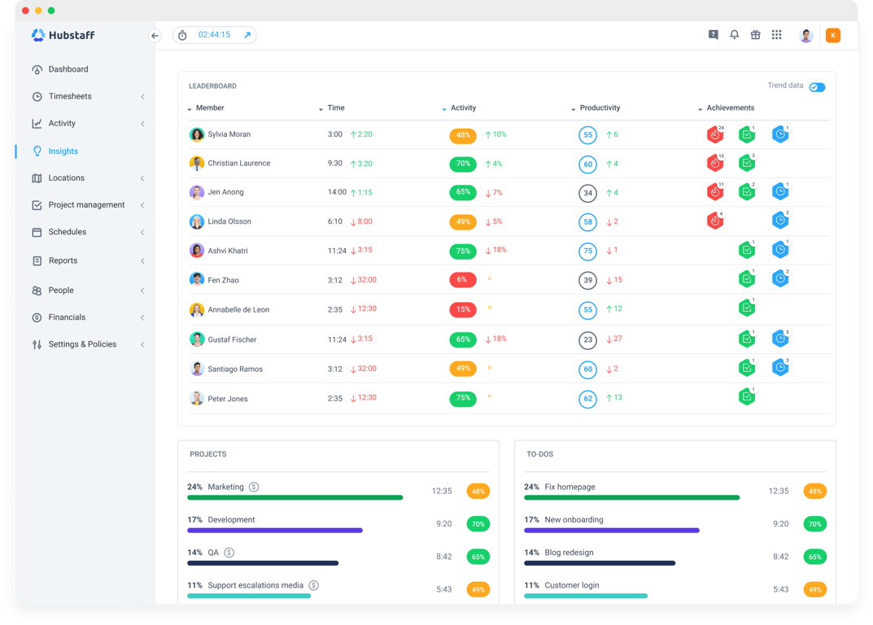Screen dimensions: 873x625
Task: Click the Marketing project progress bar
Action: point(295,497)
